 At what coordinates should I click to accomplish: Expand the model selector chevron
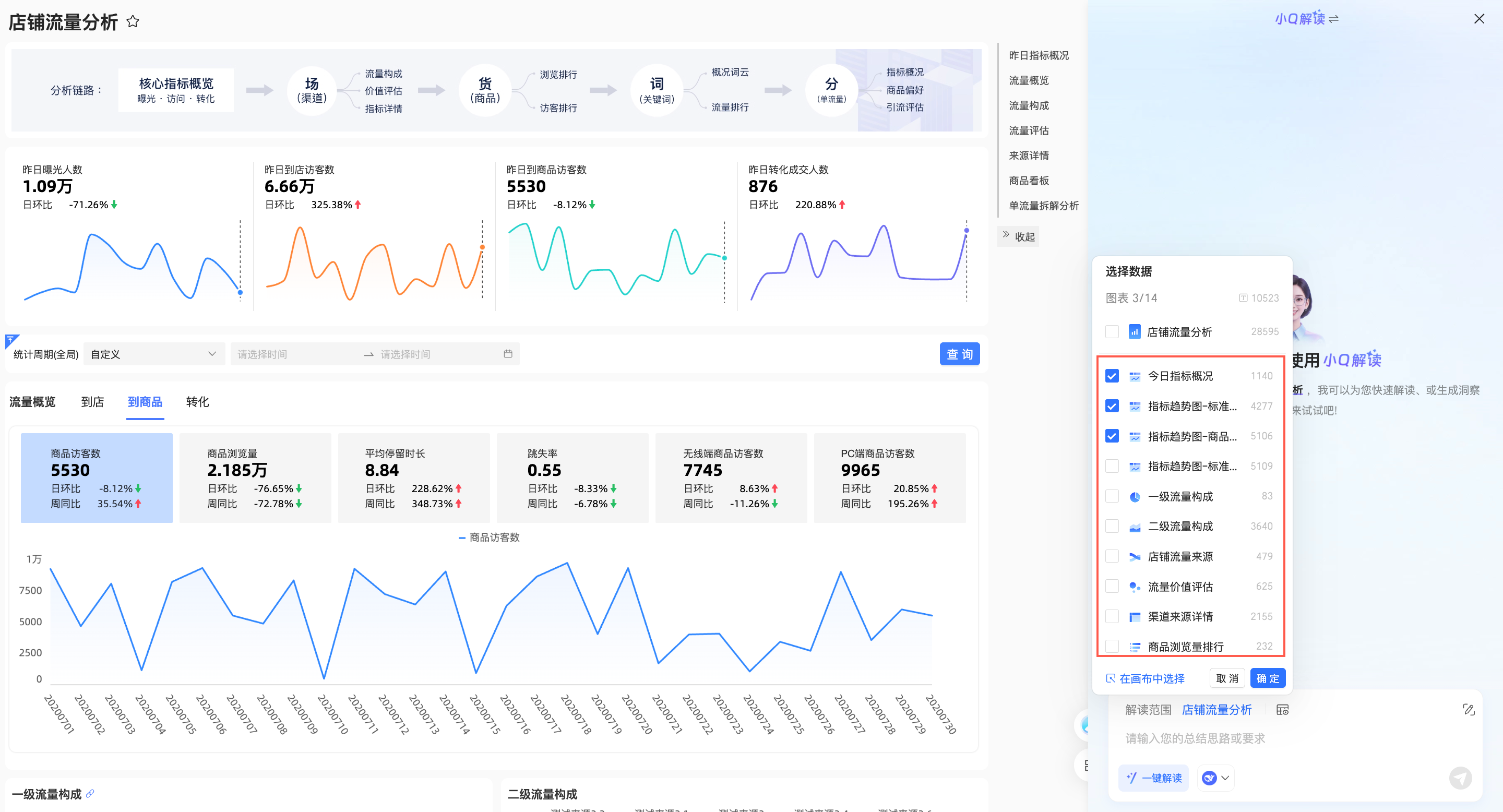[1225, 778]
